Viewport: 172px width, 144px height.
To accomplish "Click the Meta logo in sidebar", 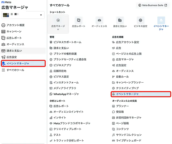I will point(6,2).
